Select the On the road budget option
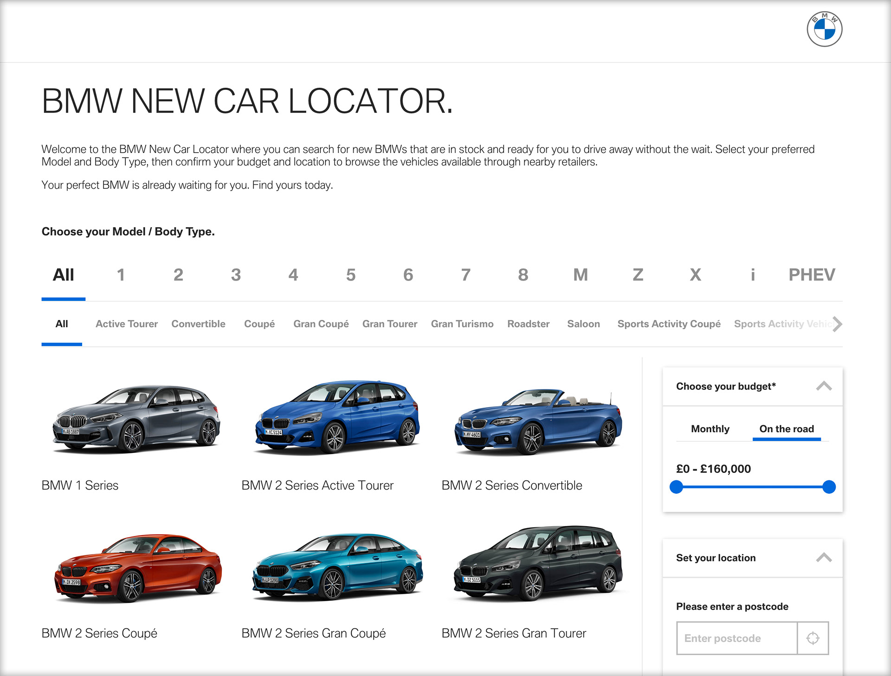 click(786, 429)
